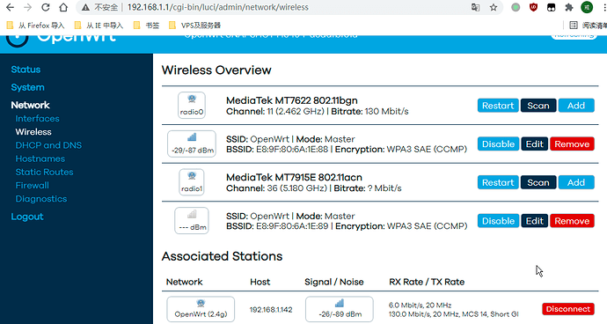Remove the E8:9F:80:6A:1E:88 network

pyautogui.click(x=572, y=144)
